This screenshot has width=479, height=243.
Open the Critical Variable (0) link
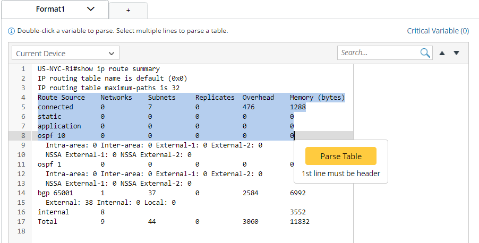point(438,31)
